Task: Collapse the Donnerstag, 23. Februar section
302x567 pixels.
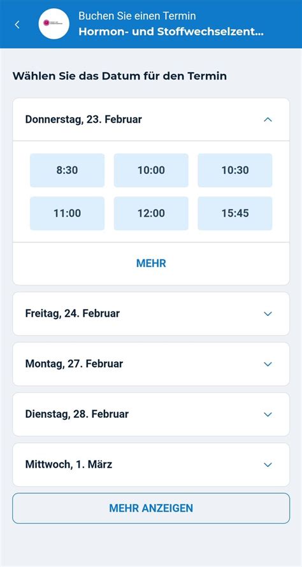Action: [x=268, y=119]
